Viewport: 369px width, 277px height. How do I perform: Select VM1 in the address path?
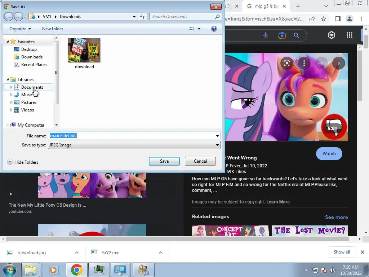[x=47, y=17]
